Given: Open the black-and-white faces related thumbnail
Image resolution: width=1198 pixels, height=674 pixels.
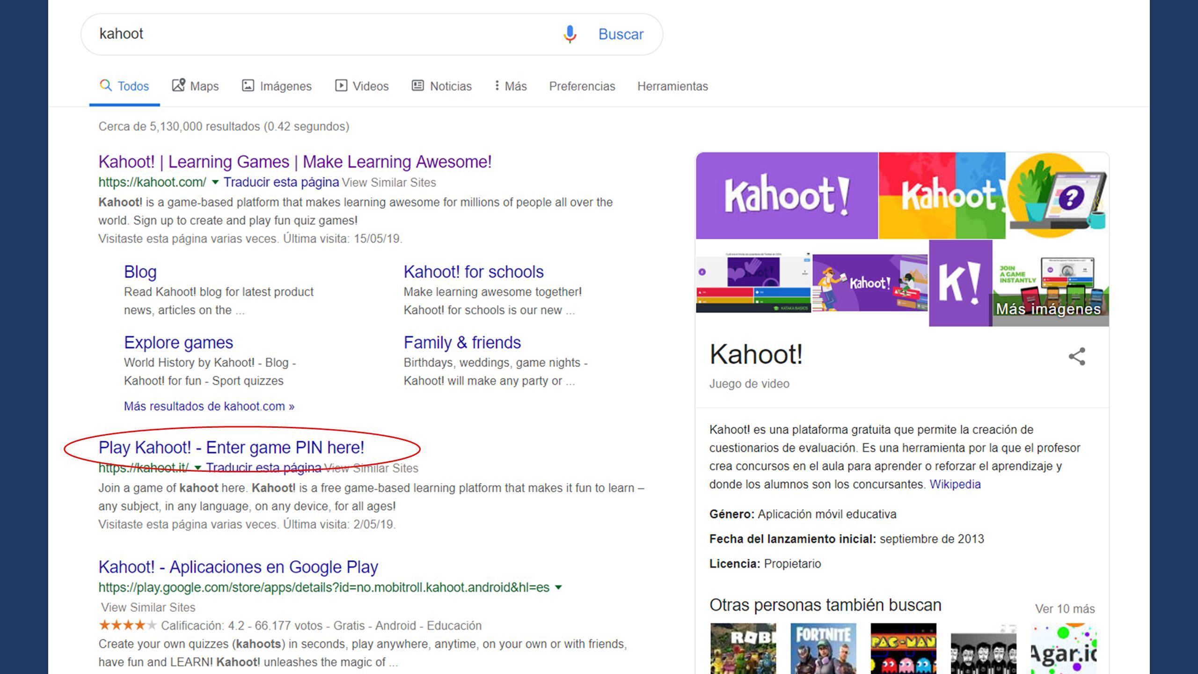Looking at the screenshot, I should [x=984, y=648].
